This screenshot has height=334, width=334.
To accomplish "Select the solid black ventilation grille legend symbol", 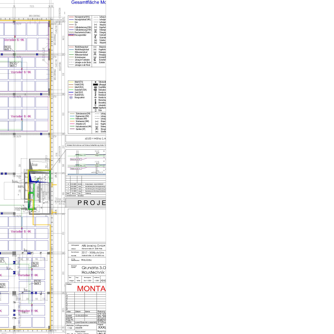I will 96,84.
